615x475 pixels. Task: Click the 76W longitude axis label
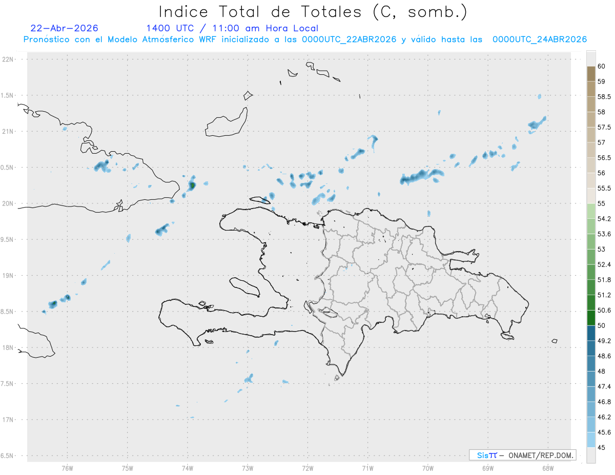(67, 468)
